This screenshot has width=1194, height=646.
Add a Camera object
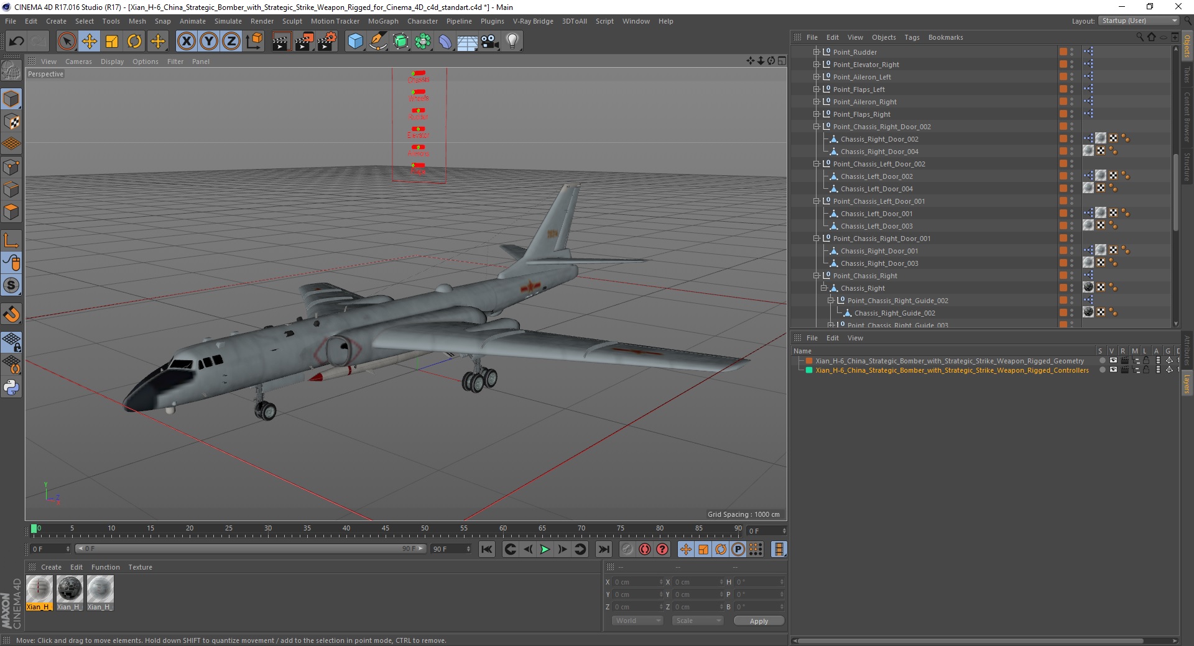489,42
